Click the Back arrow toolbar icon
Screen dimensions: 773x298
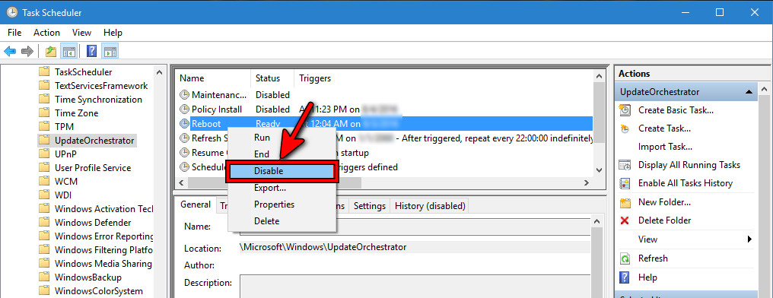pyautogui.click(x=10, y=51)
